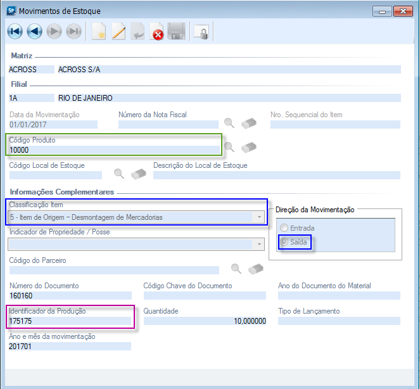Clear Código Local de Estoque eraser
Screen dimensions: 420x389
point(139,174)
